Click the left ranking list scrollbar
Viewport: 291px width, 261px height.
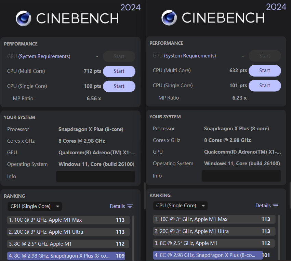[133, 238]
